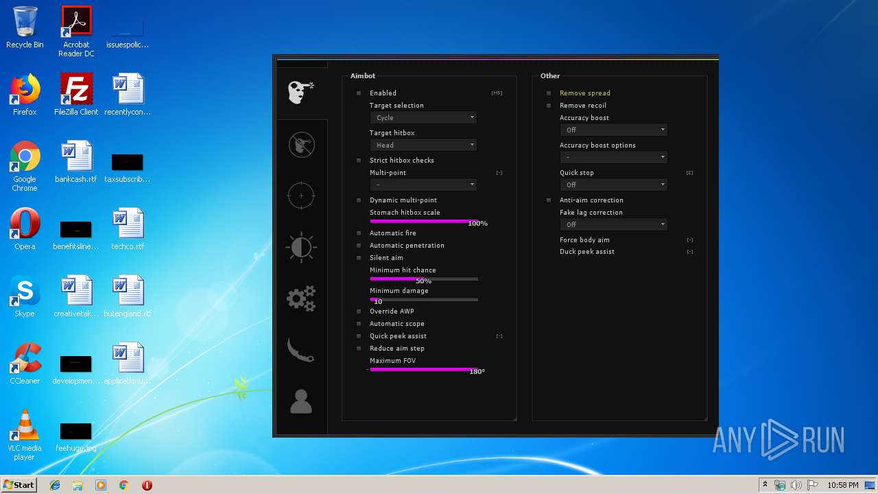Image resolution: width=878 pixels, height=494 pixels.
Task: Select techco.rtf desktop file
Action: tap(128, 228)
